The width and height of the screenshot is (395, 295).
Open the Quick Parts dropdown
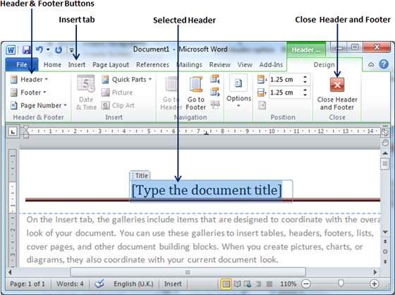click(x=127, y=80)
